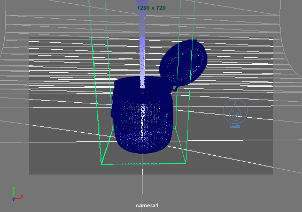
Task: Click the blue Liquid label text
Action: click(235, 126)
